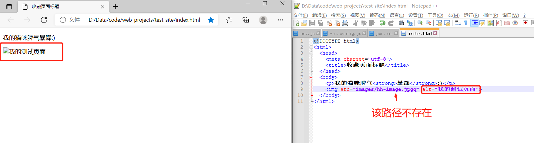Image resolution: width=534 pixels, height=143 pixels.
Task: Click the blue favorite star in address bar
Action: tap(211, 20)
